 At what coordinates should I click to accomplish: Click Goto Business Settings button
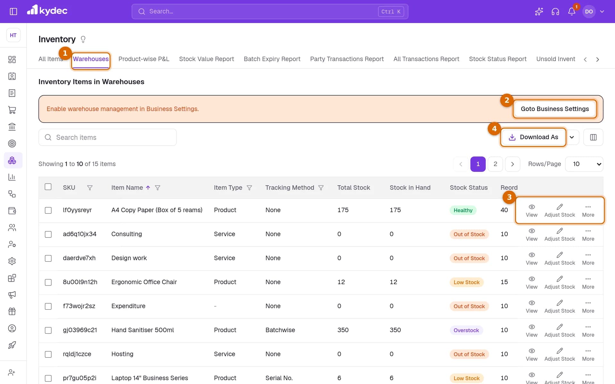(555, 109)
